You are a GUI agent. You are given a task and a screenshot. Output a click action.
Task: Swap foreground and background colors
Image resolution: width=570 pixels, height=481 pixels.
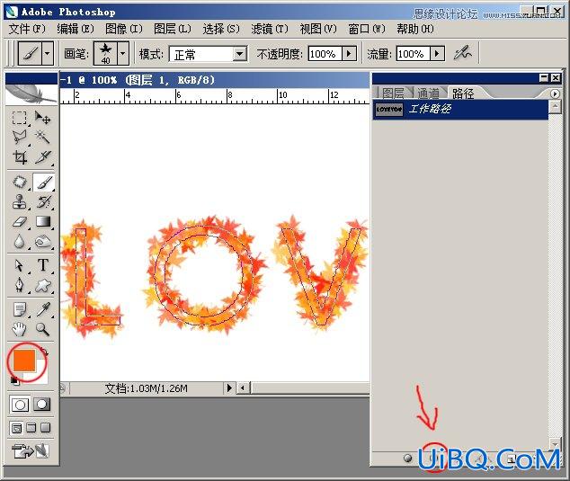coord(44,352)
